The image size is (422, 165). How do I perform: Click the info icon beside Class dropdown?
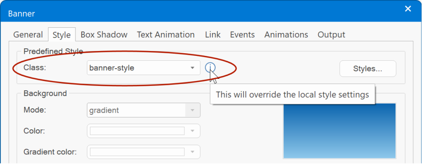click(x=210, y=68)
